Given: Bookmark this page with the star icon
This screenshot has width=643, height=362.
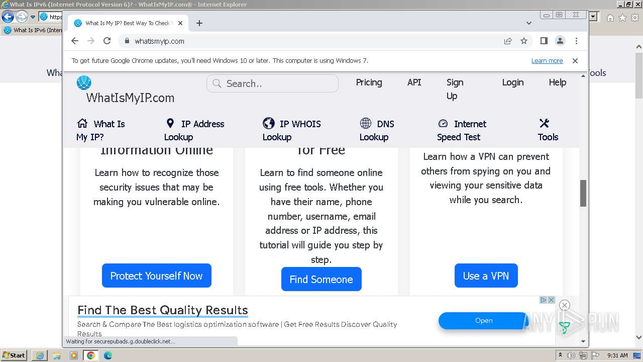Looking at the screenshot, I should coord(524,41).
